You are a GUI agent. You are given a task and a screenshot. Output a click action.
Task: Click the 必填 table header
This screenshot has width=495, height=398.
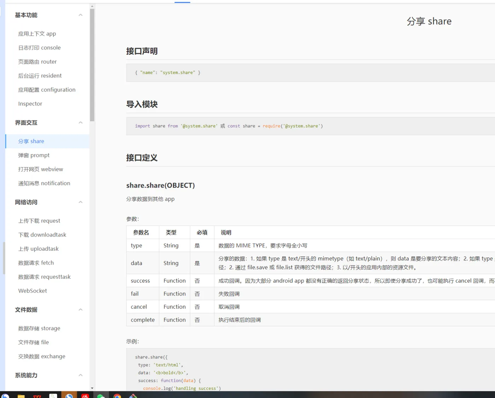(x=202, y=232)
